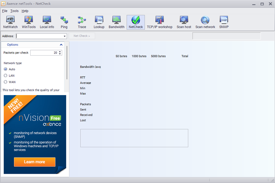
Task: Click the 'Network type' label
Action: pyautogui.click(x=13, y=63)
